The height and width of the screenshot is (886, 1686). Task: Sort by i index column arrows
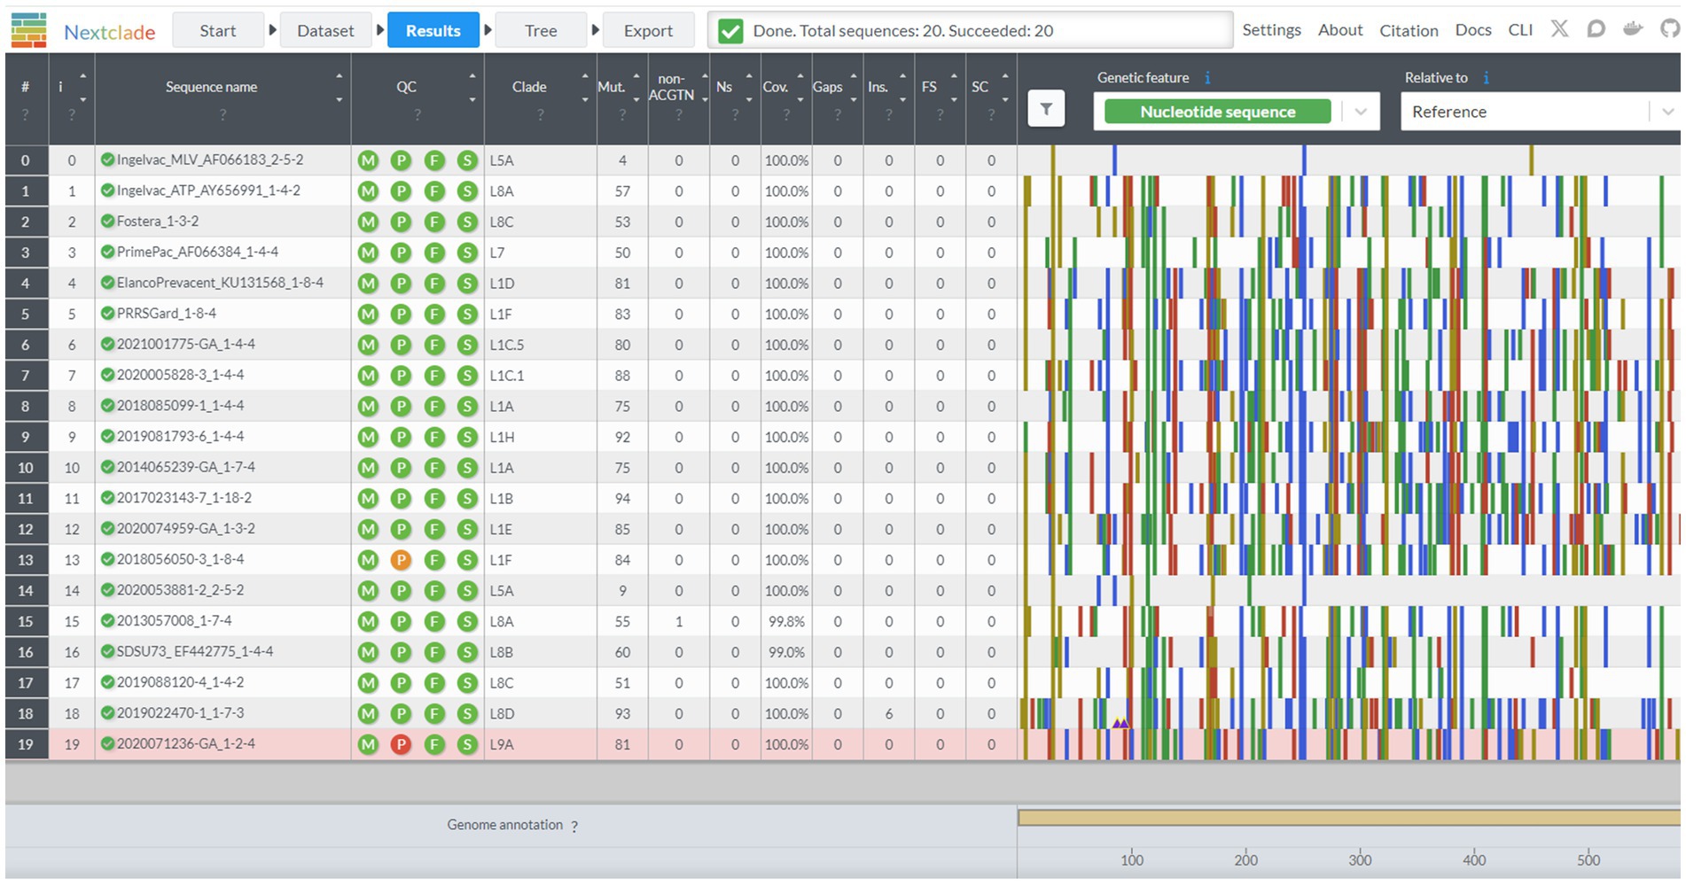pyautogui.click(x=82, y=88)
